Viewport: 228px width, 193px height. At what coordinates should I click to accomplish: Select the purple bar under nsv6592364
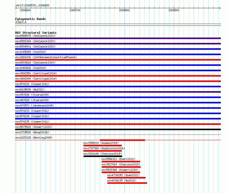coord(118,44)
